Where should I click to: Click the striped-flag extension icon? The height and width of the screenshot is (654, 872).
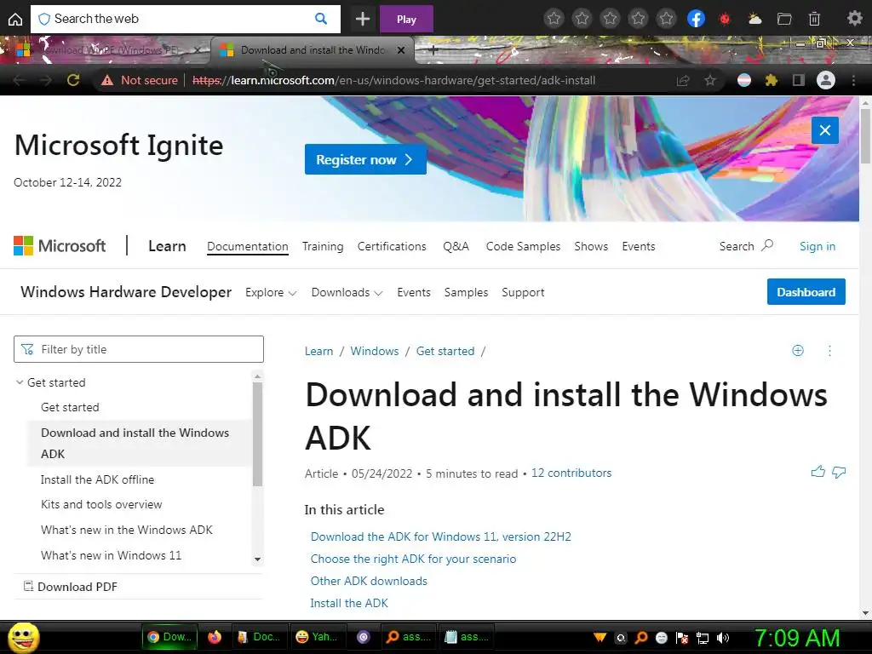[744, 81]
